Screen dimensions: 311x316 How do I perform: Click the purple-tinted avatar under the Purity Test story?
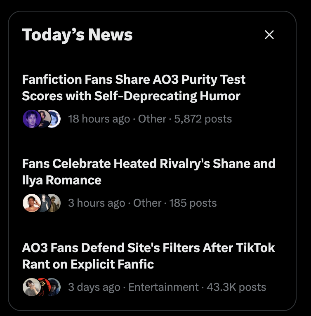31,119
